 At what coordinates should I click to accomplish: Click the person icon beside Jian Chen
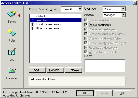pyautogui.click(x=33, y=20)
